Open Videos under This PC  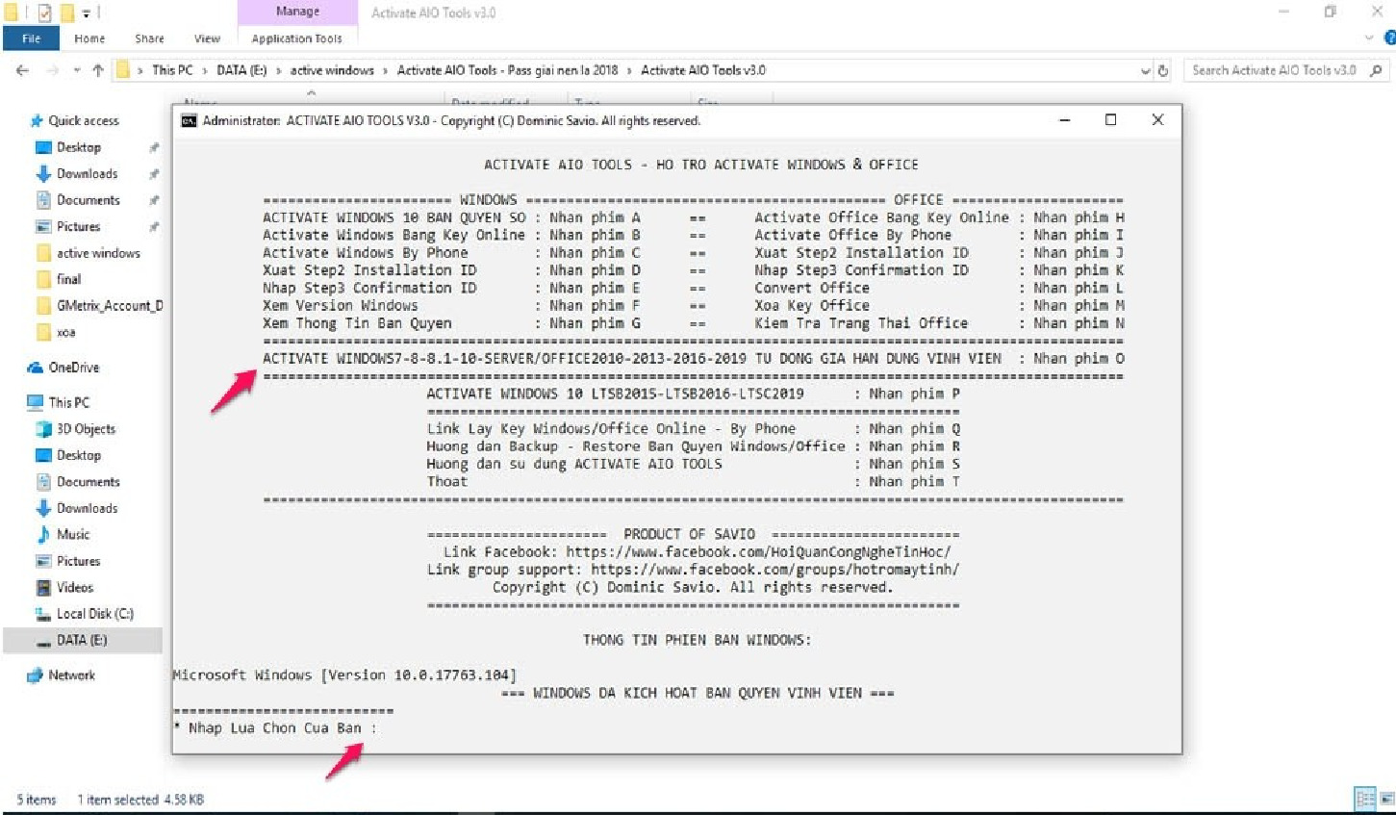click(75, 587)
